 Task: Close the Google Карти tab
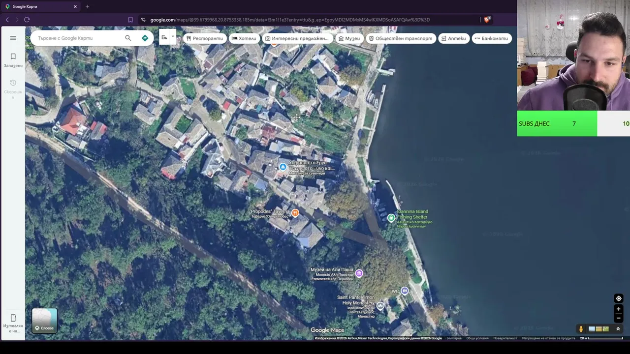point(75,6)
